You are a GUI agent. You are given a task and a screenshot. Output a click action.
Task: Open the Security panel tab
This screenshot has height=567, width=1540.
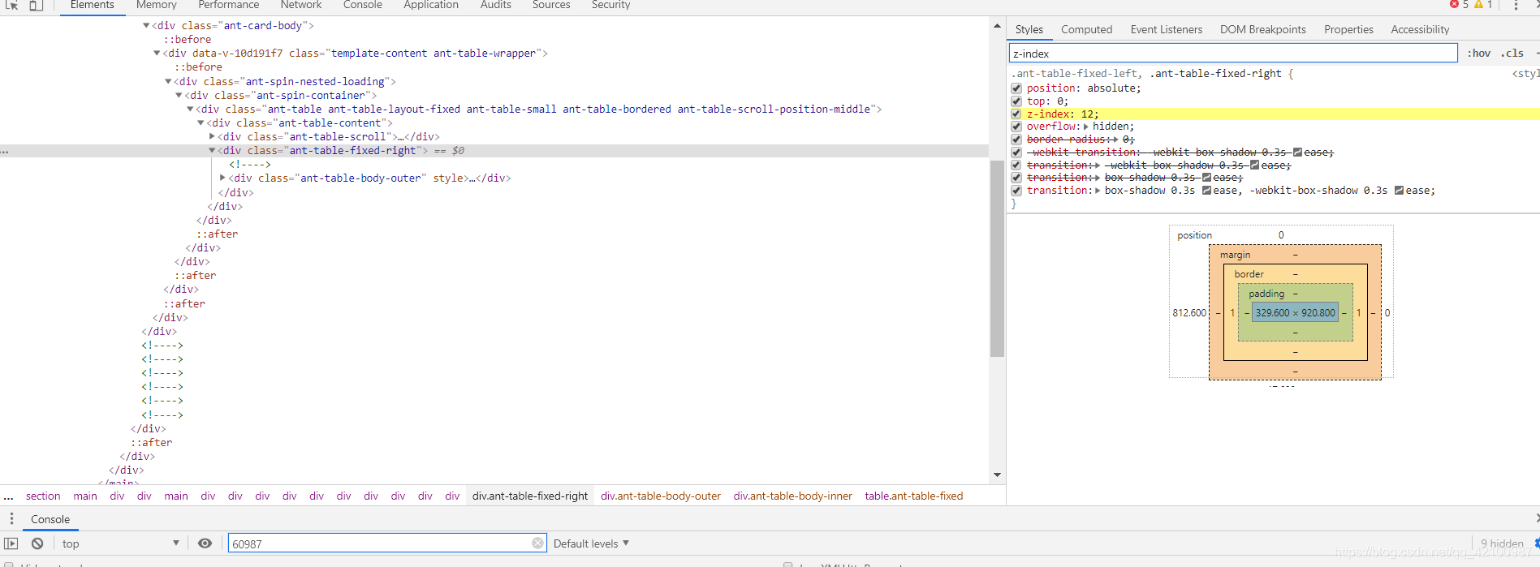pos(610,5)
